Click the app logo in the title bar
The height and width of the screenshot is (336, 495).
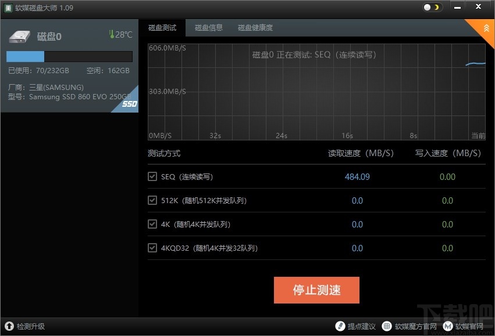[8, 8]
